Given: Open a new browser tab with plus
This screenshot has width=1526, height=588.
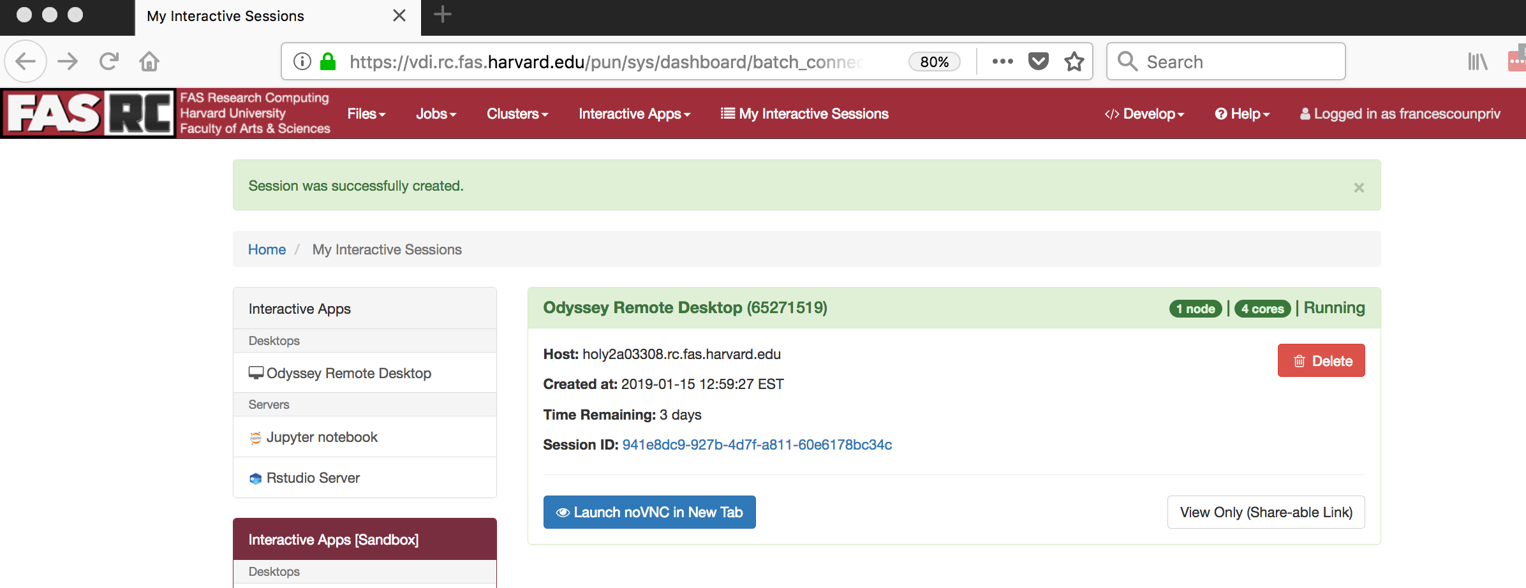Looking at the screenshot, I should [x=443, y=15].
